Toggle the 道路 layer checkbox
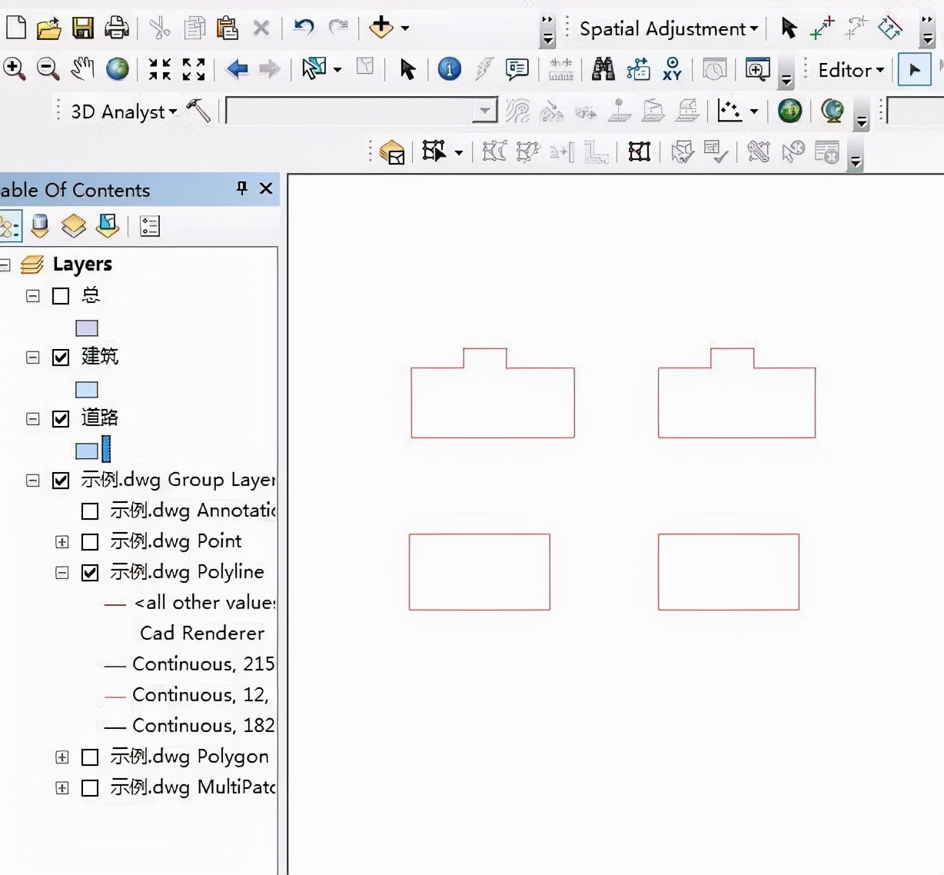Image resolution: width=944 pixels, height=875 pixels. (61, 419)
